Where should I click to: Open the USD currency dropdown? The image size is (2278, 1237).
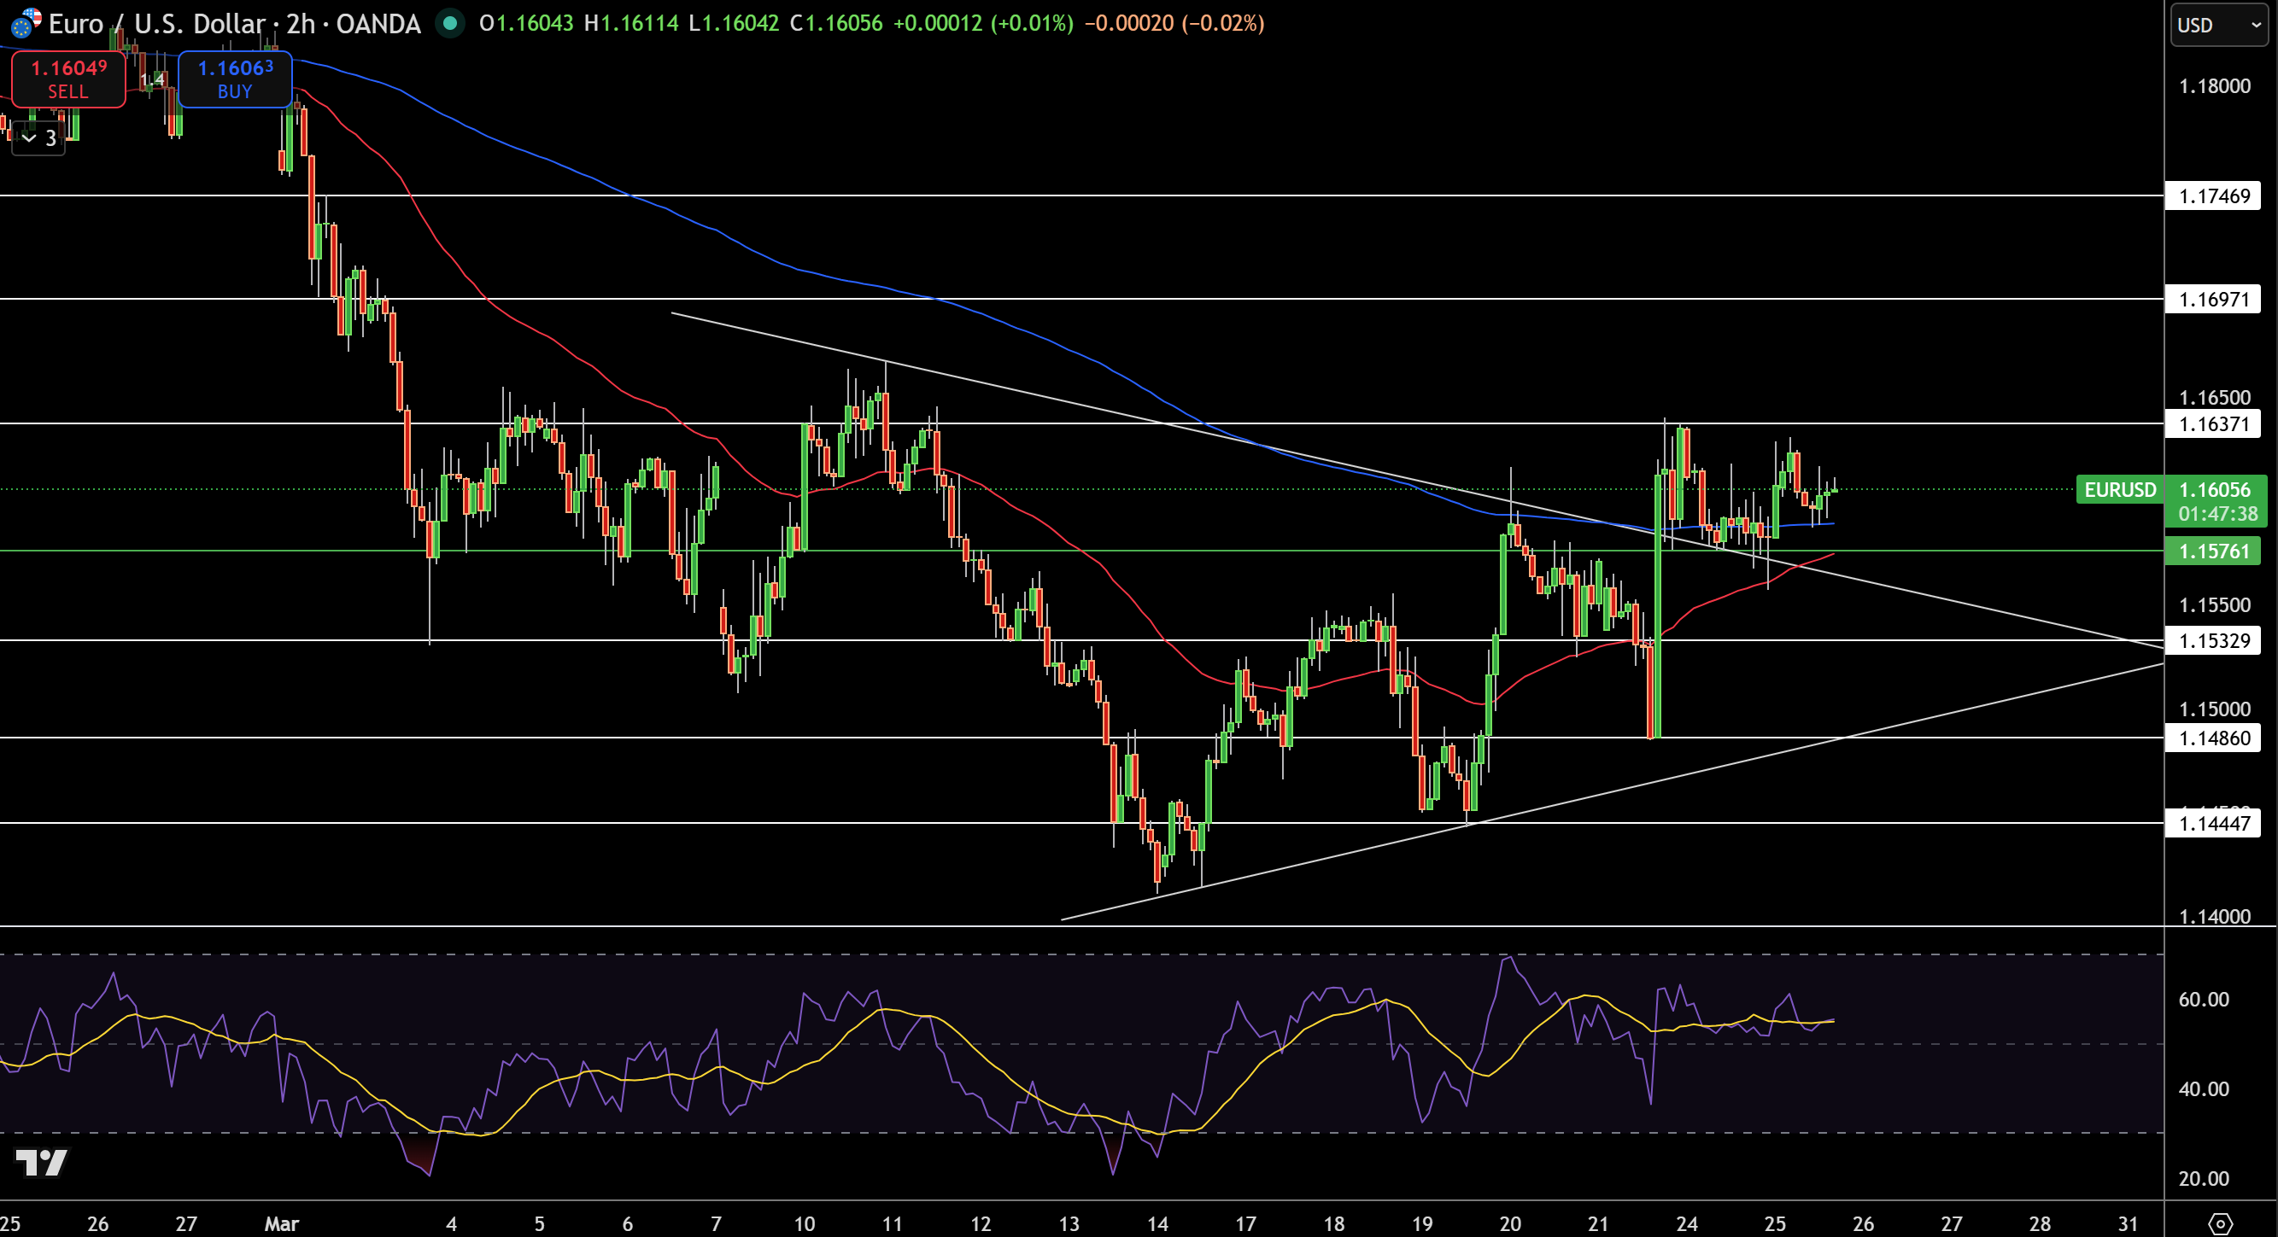pos(2221,25)
